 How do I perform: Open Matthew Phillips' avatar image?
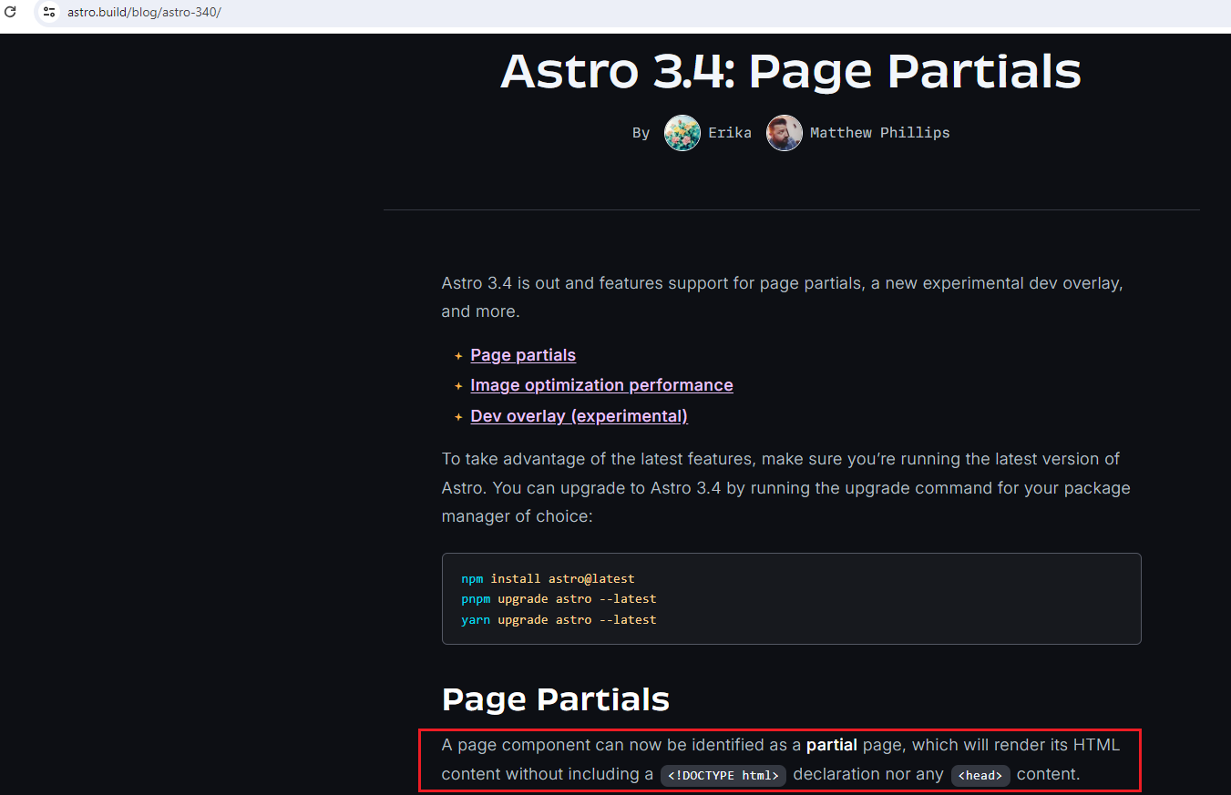coord(785,133)
